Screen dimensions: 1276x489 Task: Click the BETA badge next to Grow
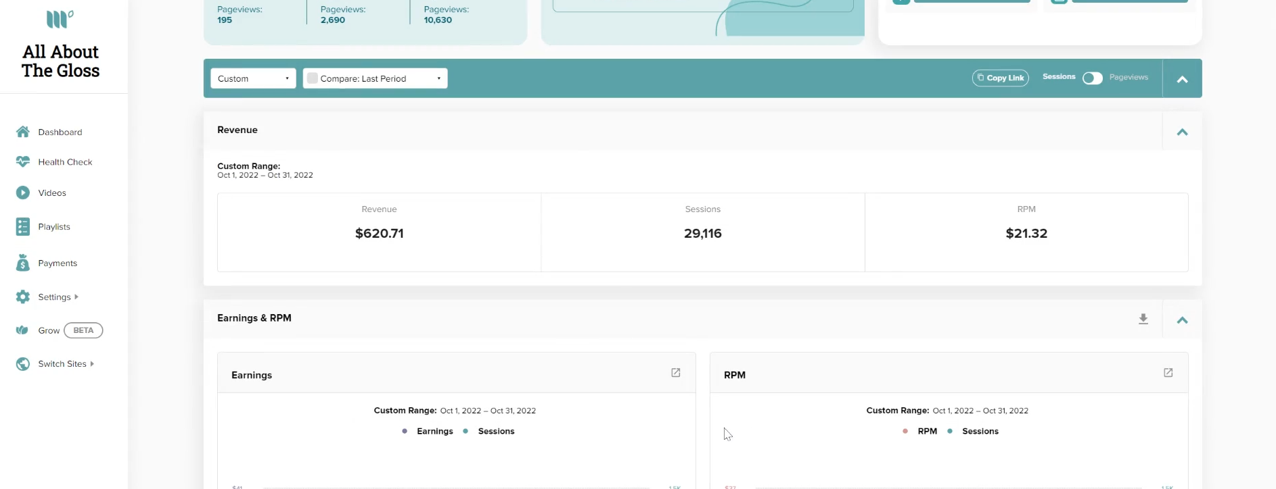(83, 330)
